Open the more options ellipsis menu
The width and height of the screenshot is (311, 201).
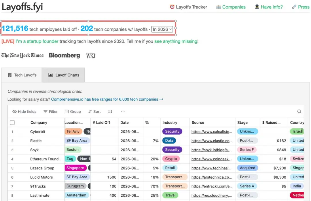click(x=123, y=112)
